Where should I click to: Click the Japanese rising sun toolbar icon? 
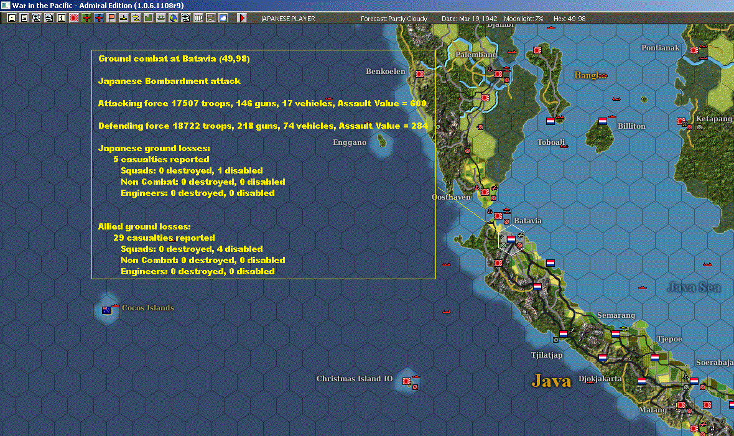point(74,18)
